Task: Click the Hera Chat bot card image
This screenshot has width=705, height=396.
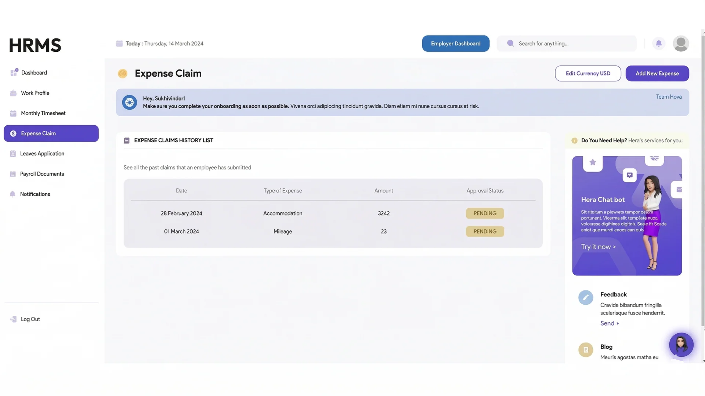Action: [627, 216]
